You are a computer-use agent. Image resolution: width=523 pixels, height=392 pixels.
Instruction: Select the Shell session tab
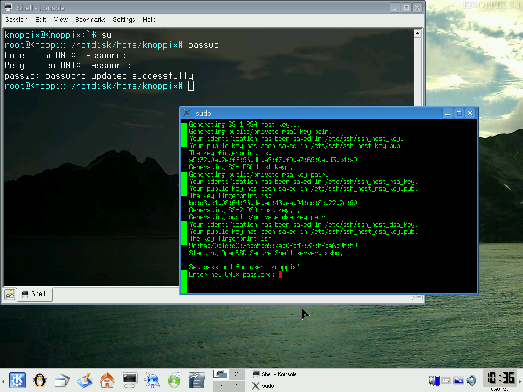click(34, 294)
